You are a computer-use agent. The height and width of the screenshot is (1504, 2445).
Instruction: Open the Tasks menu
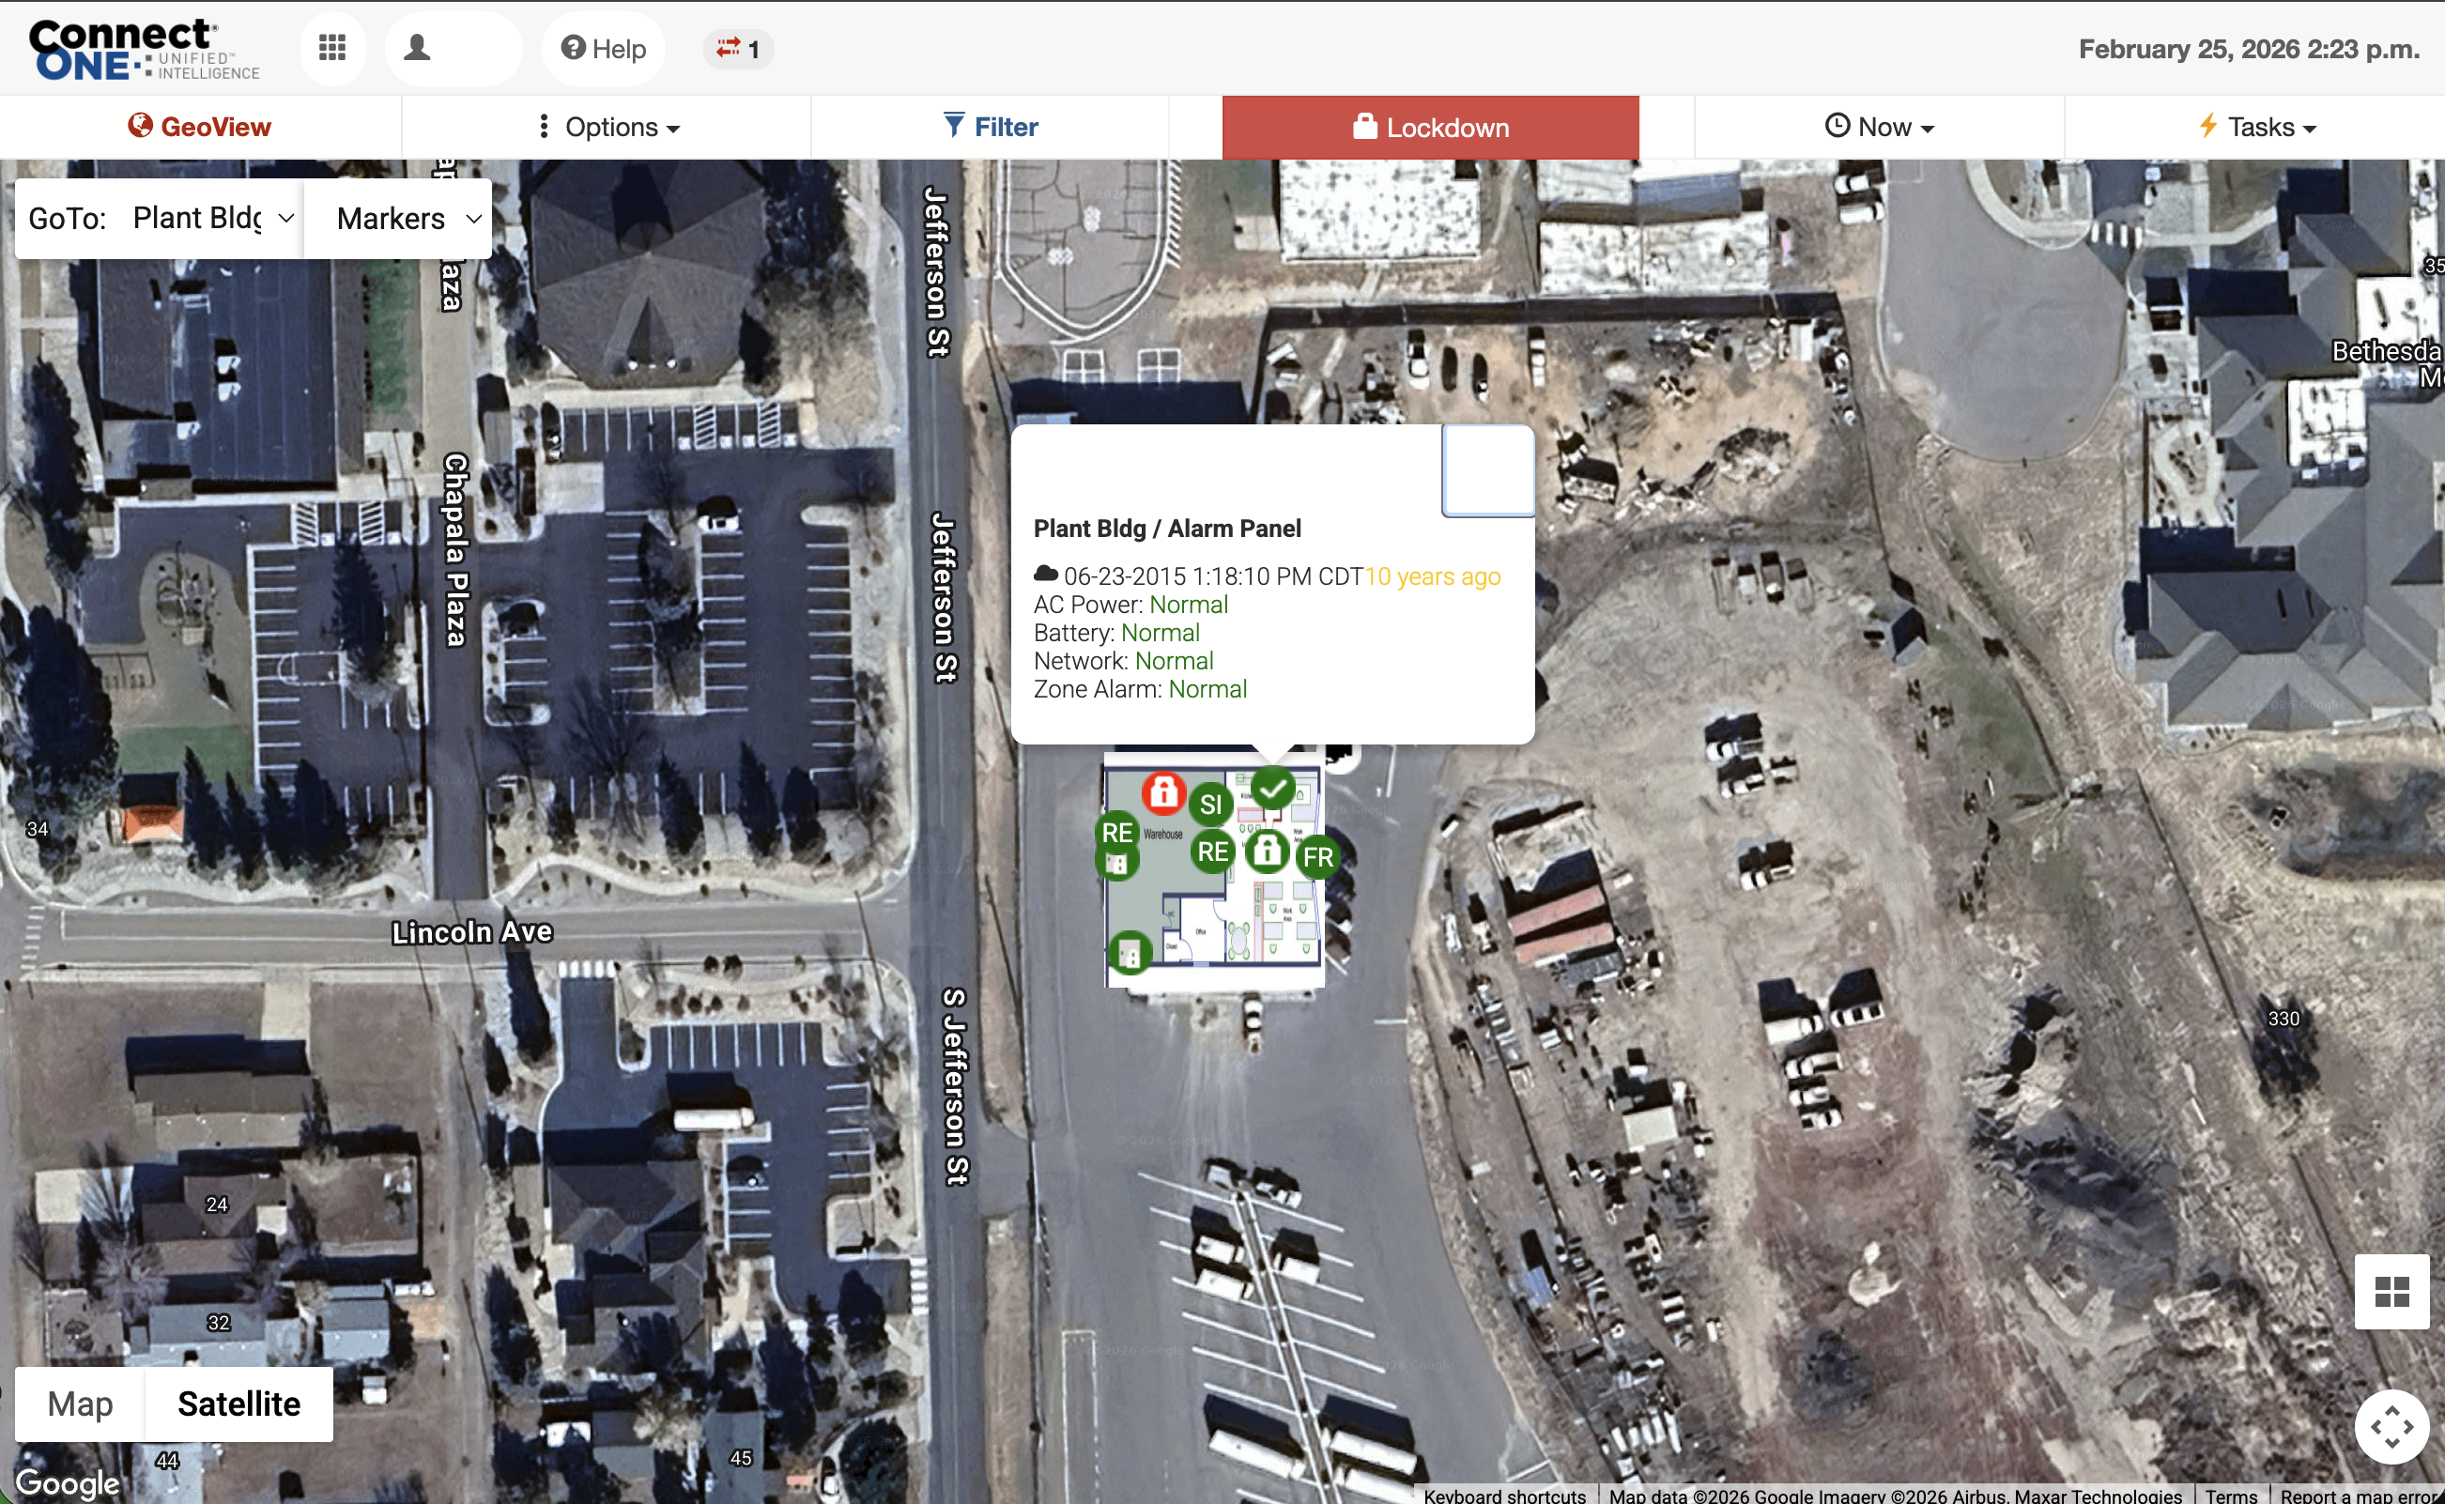click(2259, 127)
